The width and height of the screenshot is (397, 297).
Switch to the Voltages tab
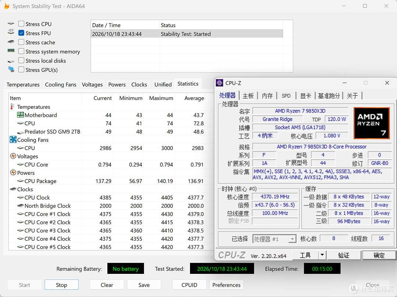tap(92, 85)
